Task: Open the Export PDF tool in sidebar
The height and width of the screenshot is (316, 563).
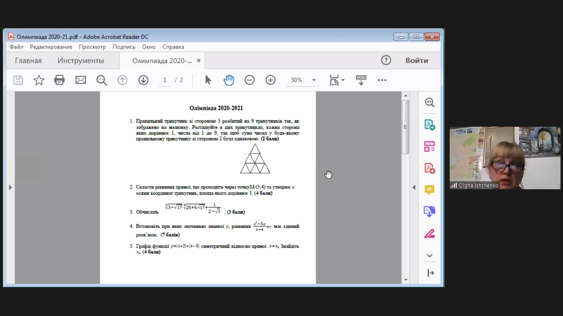Action: pyautogui.click(x=429, y=125)
